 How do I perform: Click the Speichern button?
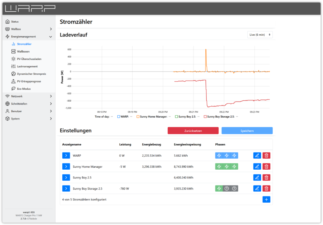[247, 131]
